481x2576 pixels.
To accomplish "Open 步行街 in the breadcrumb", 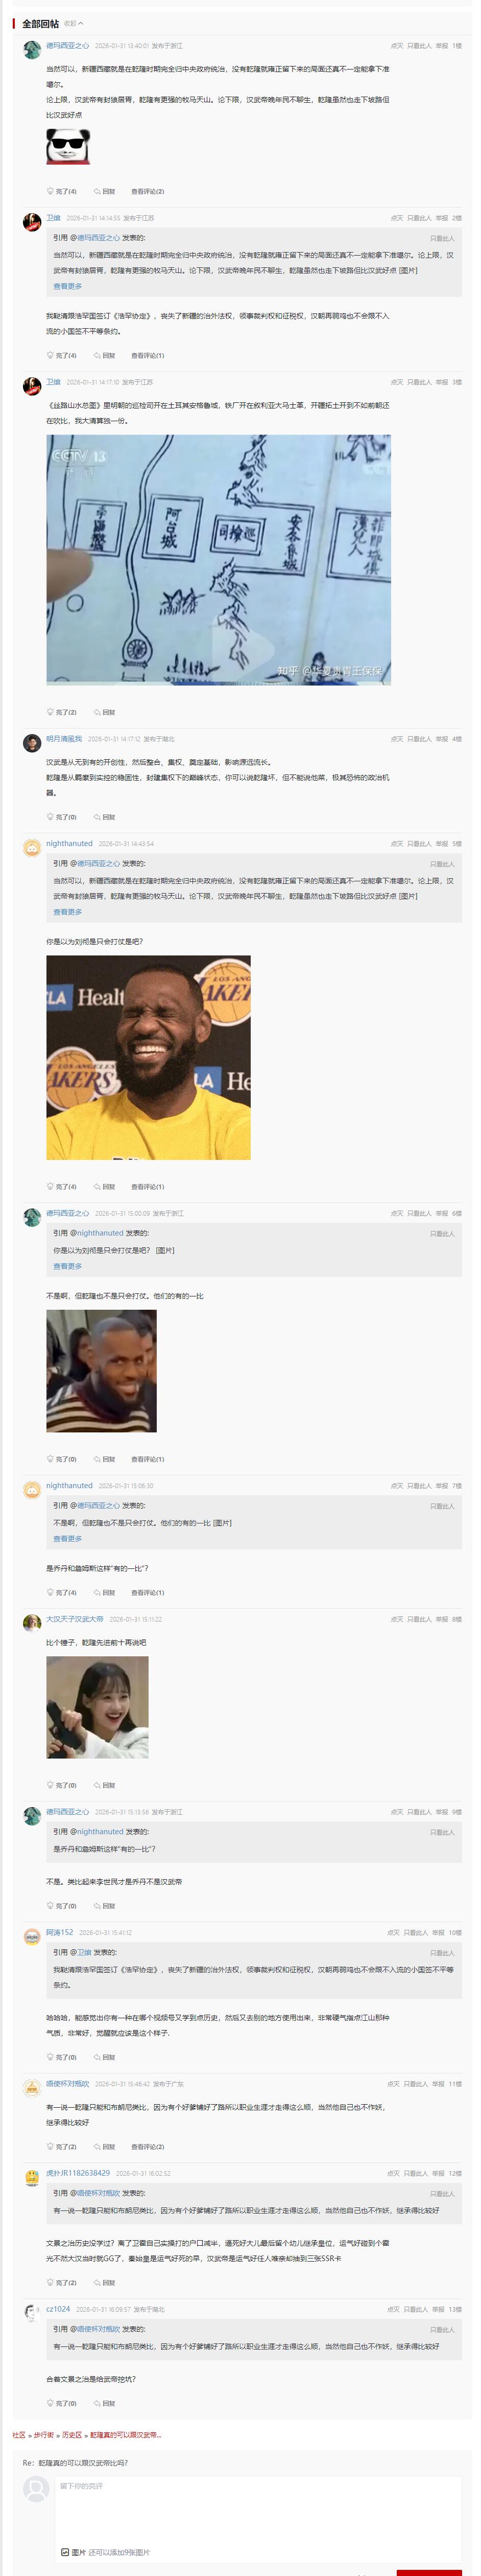I will [44, 2435].
